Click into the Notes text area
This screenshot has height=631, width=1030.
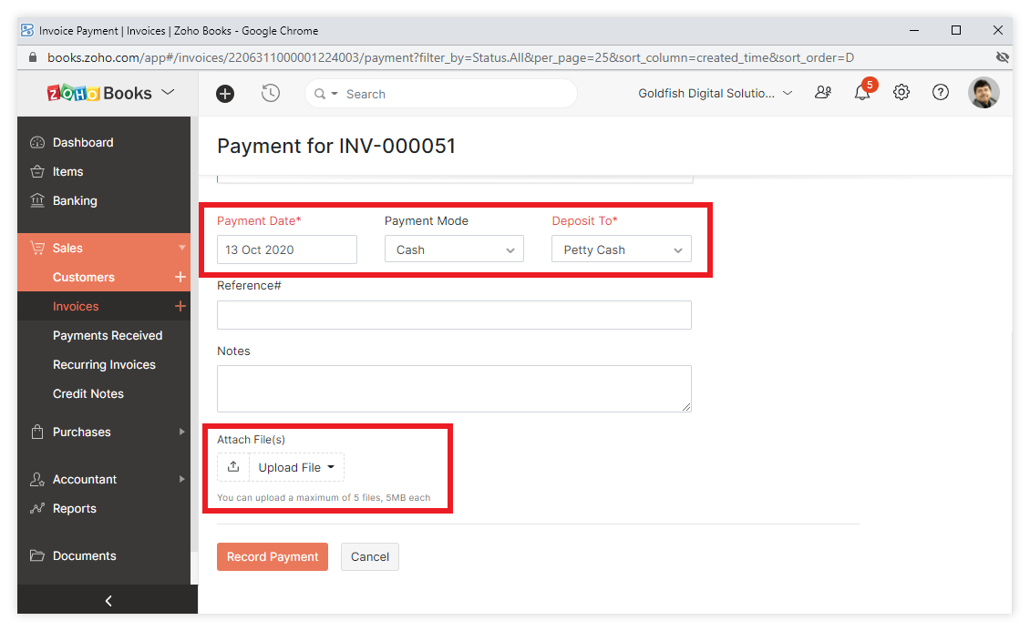[454, 389]
